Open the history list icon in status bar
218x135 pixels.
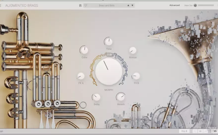coord(200,131)
